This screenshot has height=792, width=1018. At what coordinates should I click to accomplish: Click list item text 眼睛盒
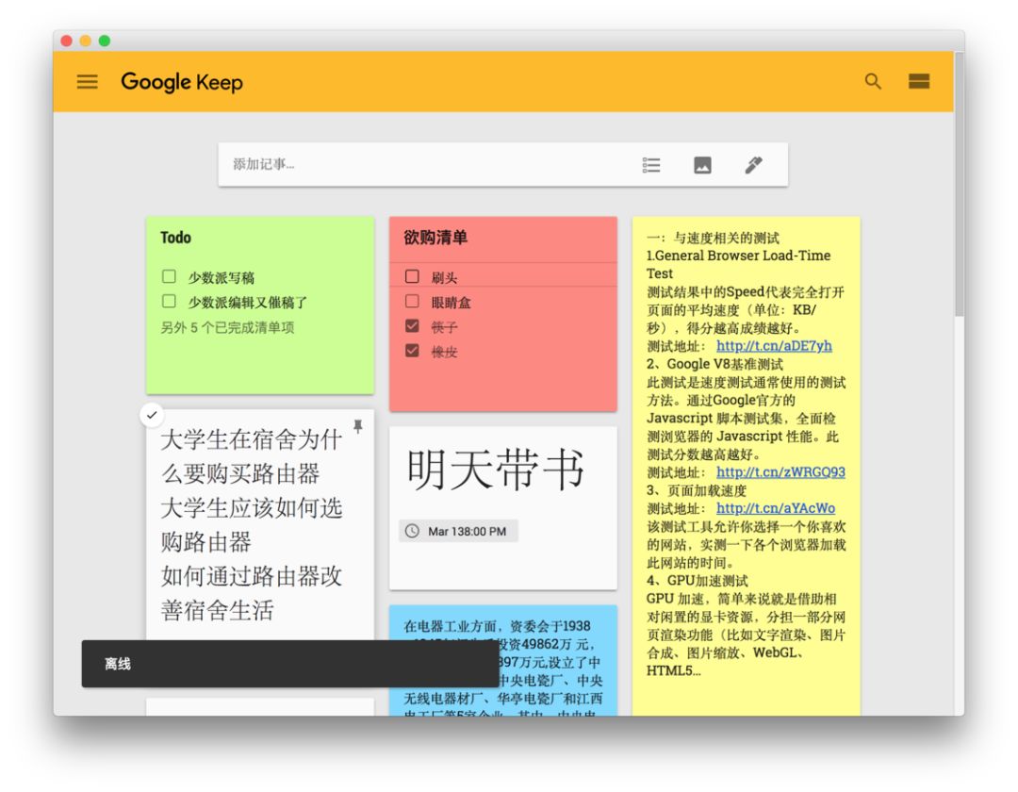[452, 303]
